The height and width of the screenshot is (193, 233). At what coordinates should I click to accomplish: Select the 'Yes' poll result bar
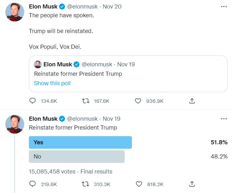click(80, 142)
